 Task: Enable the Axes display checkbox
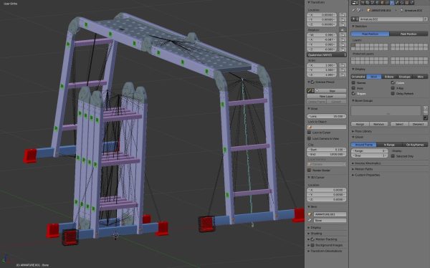353,88
